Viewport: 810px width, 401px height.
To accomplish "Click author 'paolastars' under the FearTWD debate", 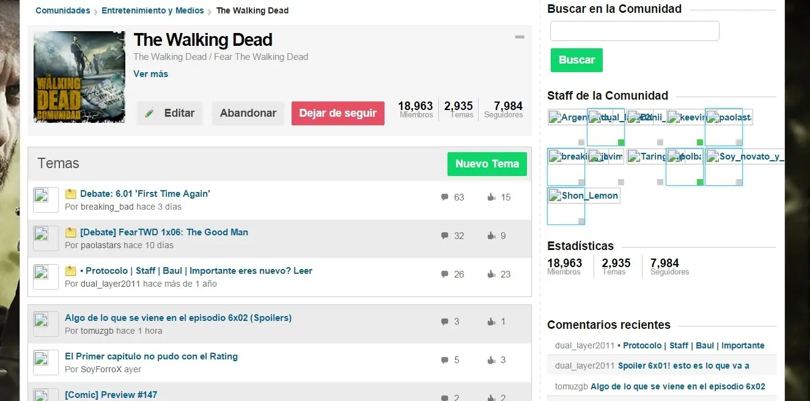I will point(101,245).
